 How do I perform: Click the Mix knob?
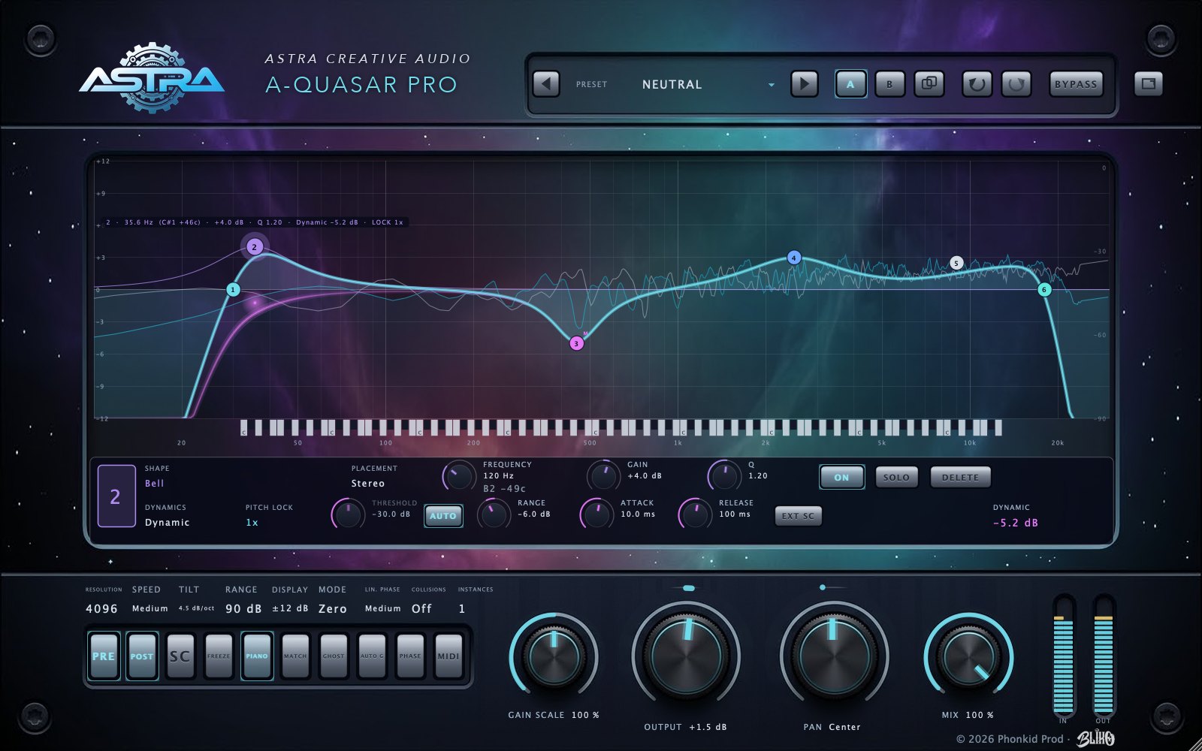point(969,657)
